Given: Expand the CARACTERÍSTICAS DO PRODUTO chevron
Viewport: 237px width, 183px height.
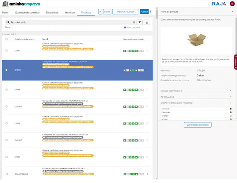Looking at the screenshot, I should pos(230,103).
